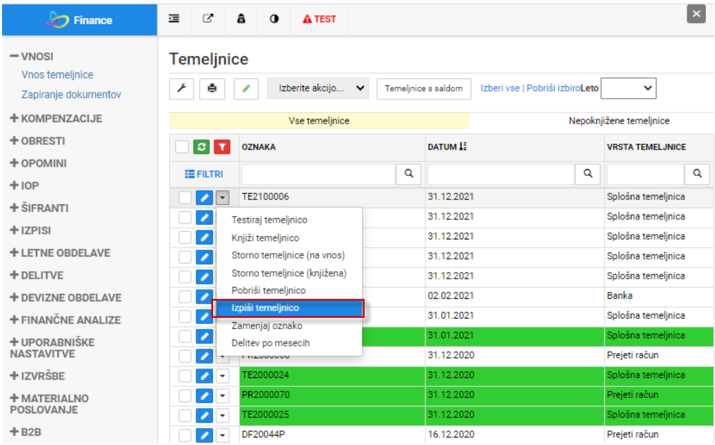The height and width of the screenshot is (445, 715).
Task: Open in new window icon
Action: (x=208, y=19)
